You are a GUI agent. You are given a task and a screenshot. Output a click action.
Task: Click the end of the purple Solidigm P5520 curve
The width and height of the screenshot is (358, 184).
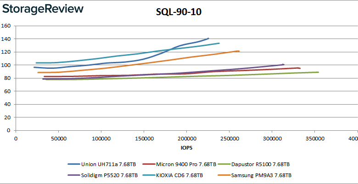tap(283, 65)
